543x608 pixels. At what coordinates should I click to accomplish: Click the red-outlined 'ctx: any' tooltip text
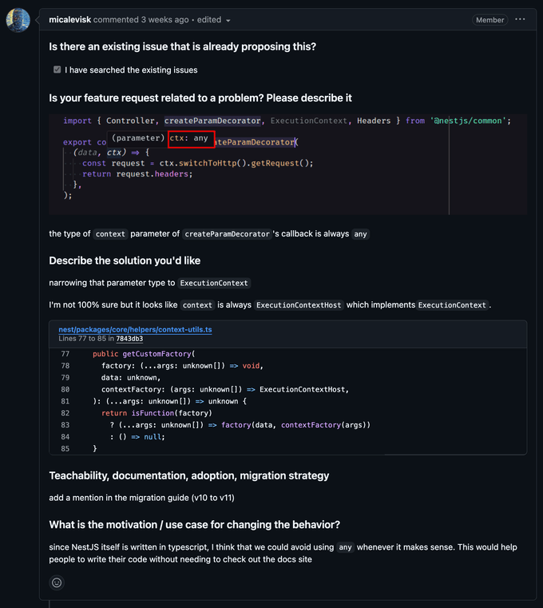(x=191, y=138)
